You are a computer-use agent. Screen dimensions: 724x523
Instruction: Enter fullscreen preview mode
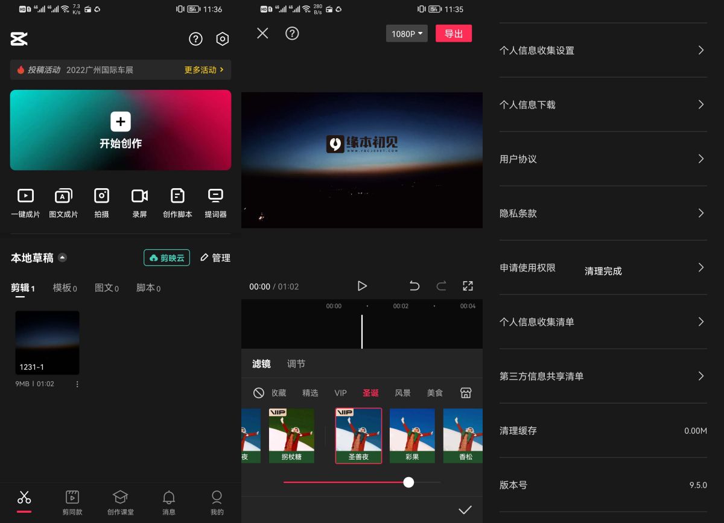[x=468, y=286]
